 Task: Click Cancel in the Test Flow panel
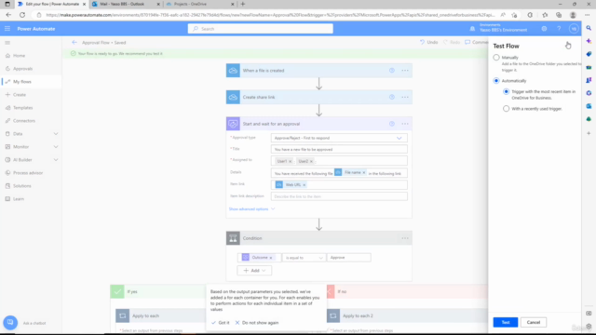click(534, 322)
